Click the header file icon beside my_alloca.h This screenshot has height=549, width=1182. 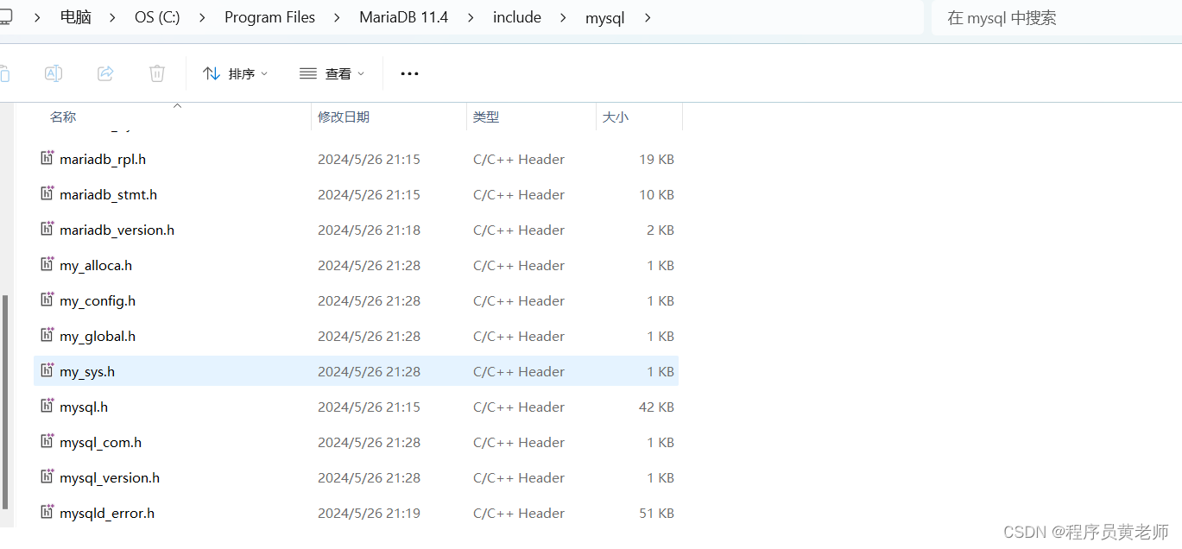(x=47, y=264)
